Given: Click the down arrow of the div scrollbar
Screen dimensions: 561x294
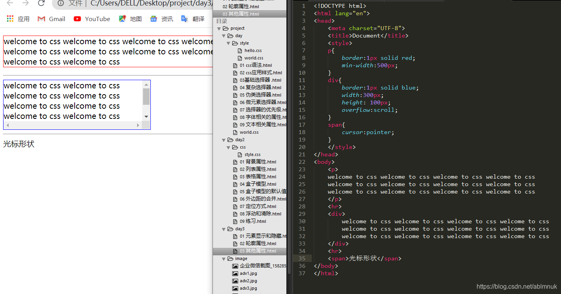Looking at the screenshot, I should tap(147, 117).
